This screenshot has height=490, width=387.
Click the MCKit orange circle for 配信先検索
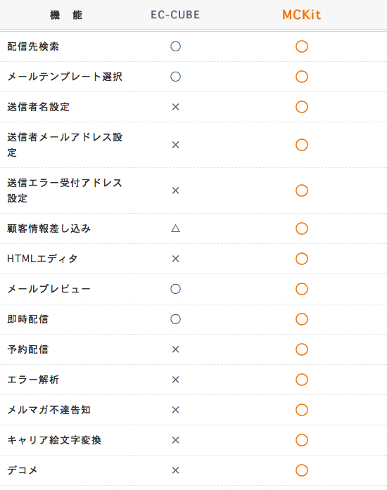[302, 46]
